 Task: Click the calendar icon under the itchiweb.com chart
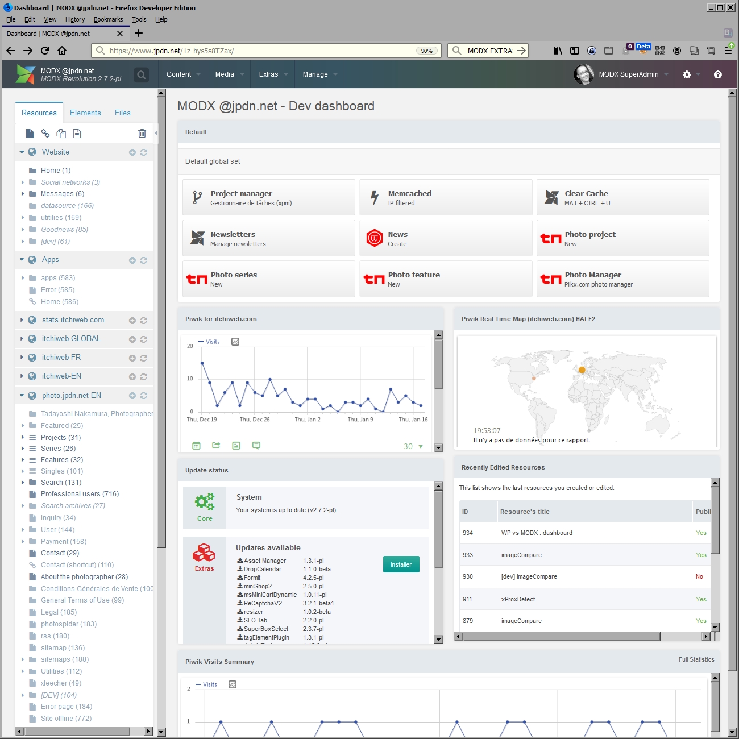[x=197, y=446]
